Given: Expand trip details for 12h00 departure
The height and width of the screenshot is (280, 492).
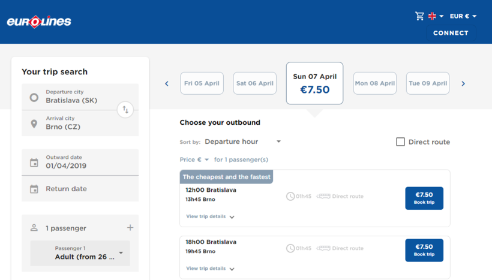Looking at the screenshot, I should [210, 216].
